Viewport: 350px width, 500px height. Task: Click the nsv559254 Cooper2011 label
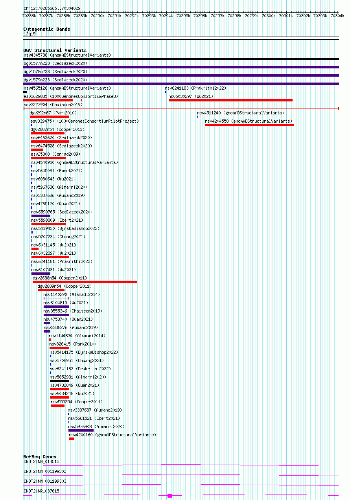(77, 402)
